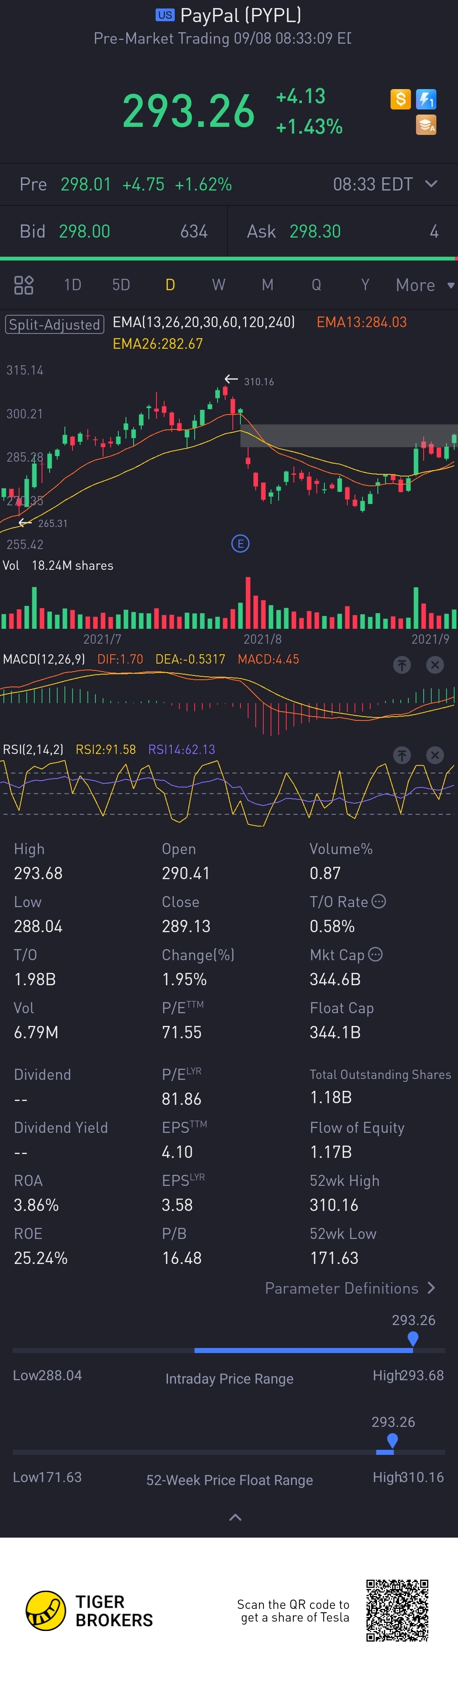Open MACD(12,26,9) indicator settings

[x=44, y=659]
